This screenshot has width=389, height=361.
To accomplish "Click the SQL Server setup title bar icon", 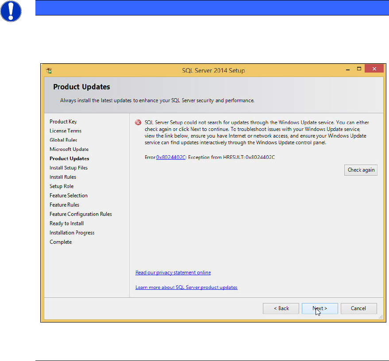I will tap(49, 70).
